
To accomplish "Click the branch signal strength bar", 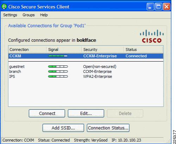I will 58,71.
